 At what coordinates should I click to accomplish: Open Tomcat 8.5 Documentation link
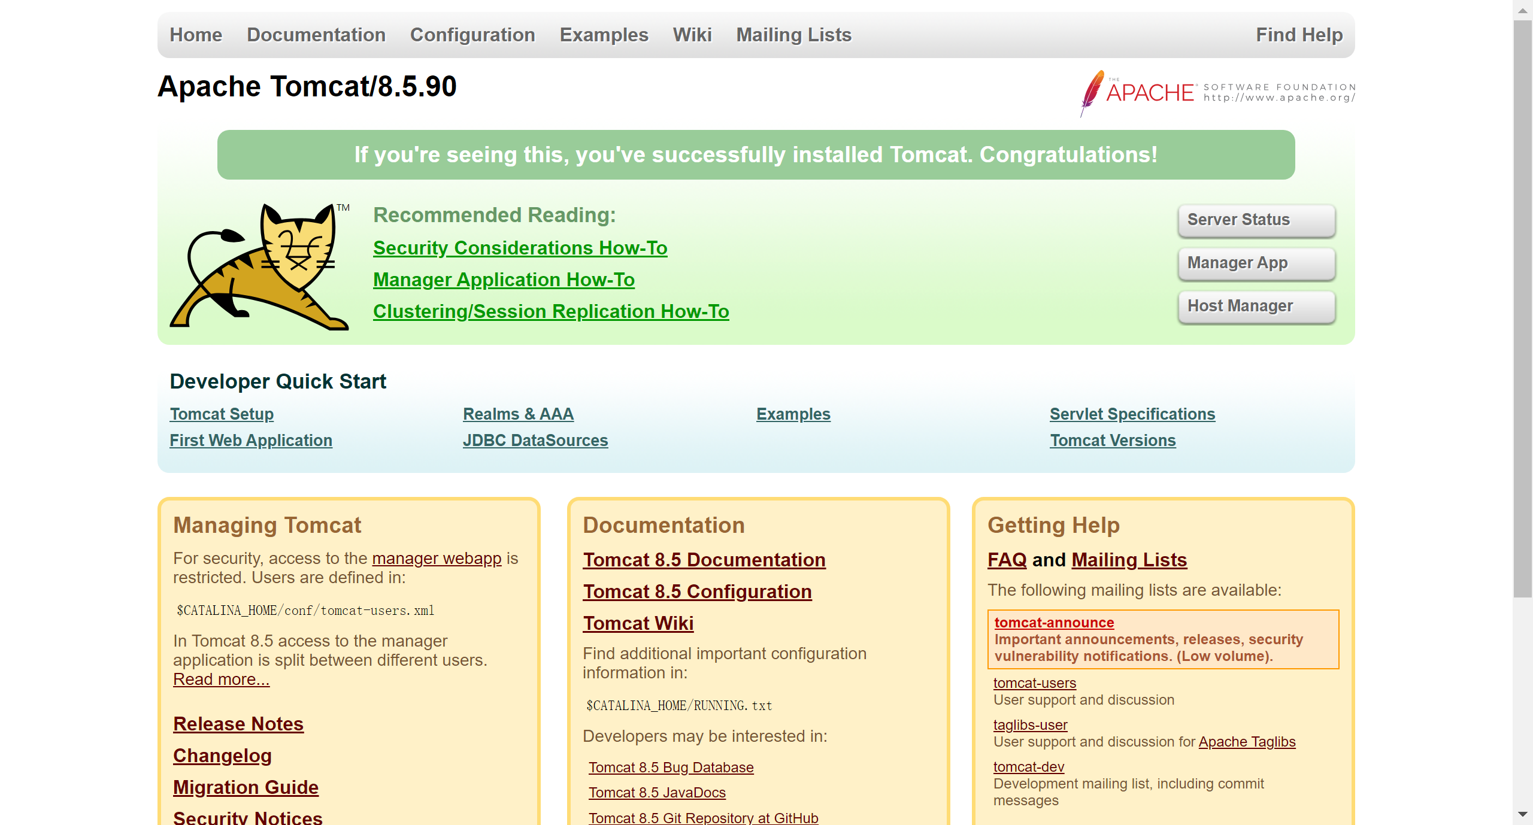[x=704, y=560]
